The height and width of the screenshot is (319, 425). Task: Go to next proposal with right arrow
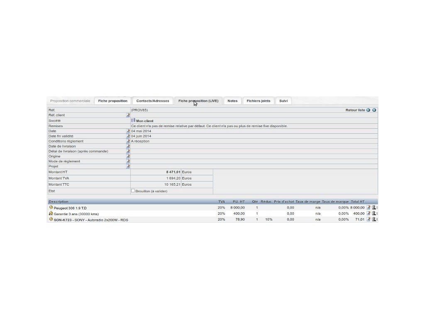pyautogui.click(x=374, y=110)
